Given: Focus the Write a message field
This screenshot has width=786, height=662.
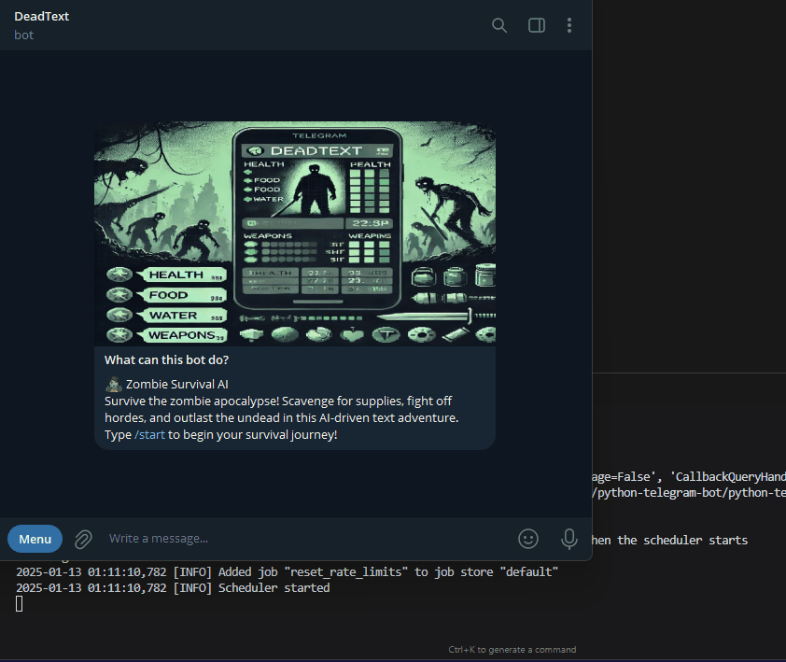Looking at the screenshot, I should pos(306,539).
